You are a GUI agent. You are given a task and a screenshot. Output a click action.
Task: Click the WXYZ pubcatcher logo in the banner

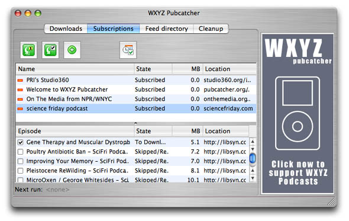pyautogui.click(x=298, y=51)
